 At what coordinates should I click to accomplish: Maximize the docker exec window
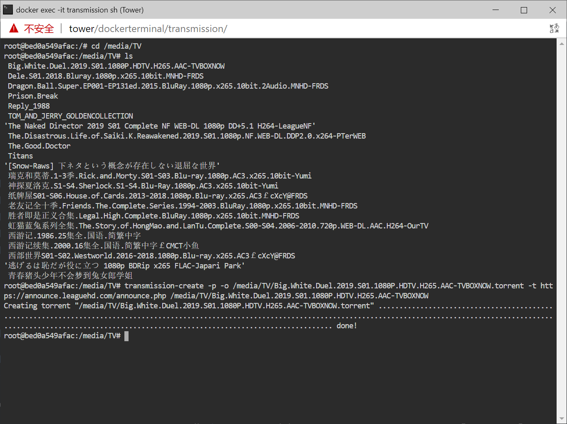(524, 10)
